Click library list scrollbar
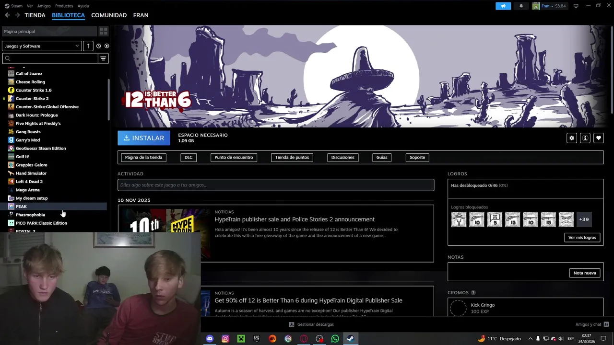This screenshot has width=614, height=345. point(108,99)
